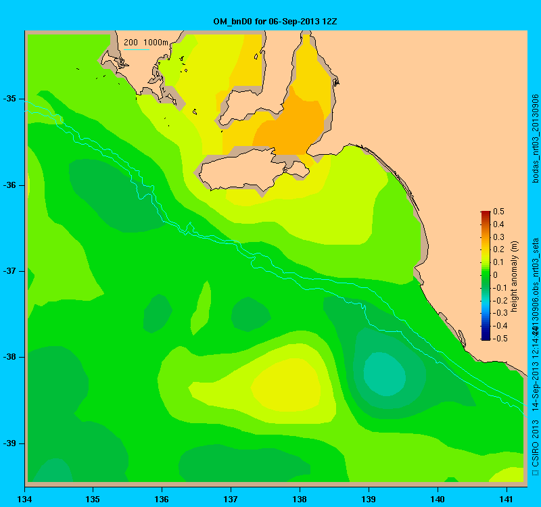The width and height of the screenshot is (541, 507).
Task: Click the '-0.4' color bar label
Action: (x=499, y=326)
